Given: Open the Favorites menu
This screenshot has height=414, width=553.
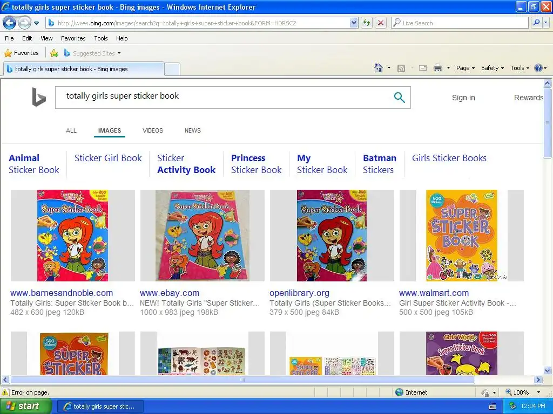Looking at the screenshot, I should point(73,38).
